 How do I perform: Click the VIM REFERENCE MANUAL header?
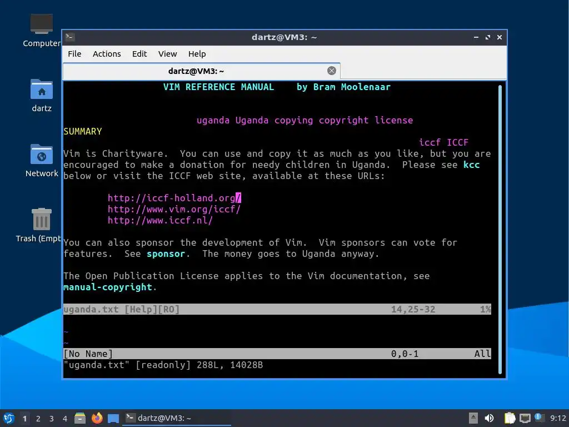(x=218, y=87)
